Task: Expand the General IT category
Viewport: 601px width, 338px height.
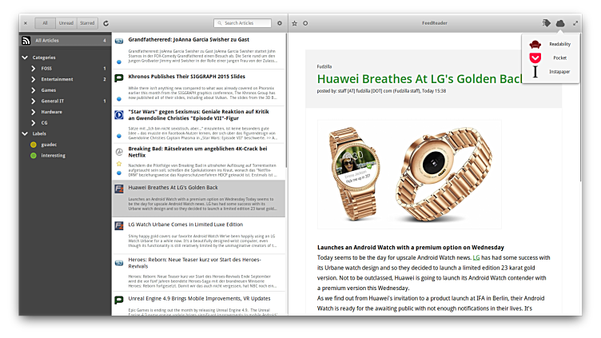Action: pyautogui.click(x=34, y=101)
